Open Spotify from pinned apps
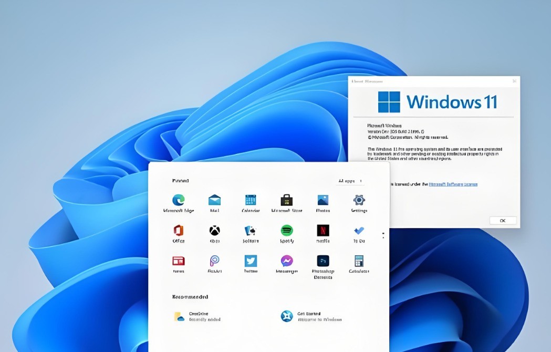Image resolution: width=551 pixels, height=352 pixels. pyautogui.click(x=287, y=231)
